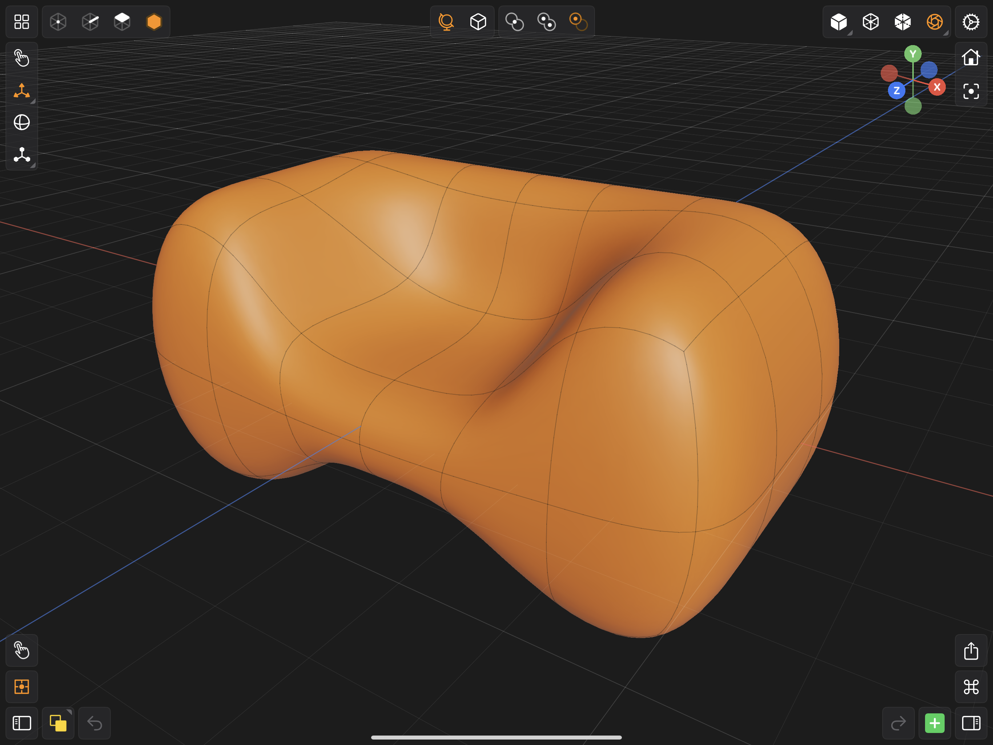Select the sphere globe tool in left toolbar
Screen dimensions: 993x745
pyautogui.click(x=21, y=122)
